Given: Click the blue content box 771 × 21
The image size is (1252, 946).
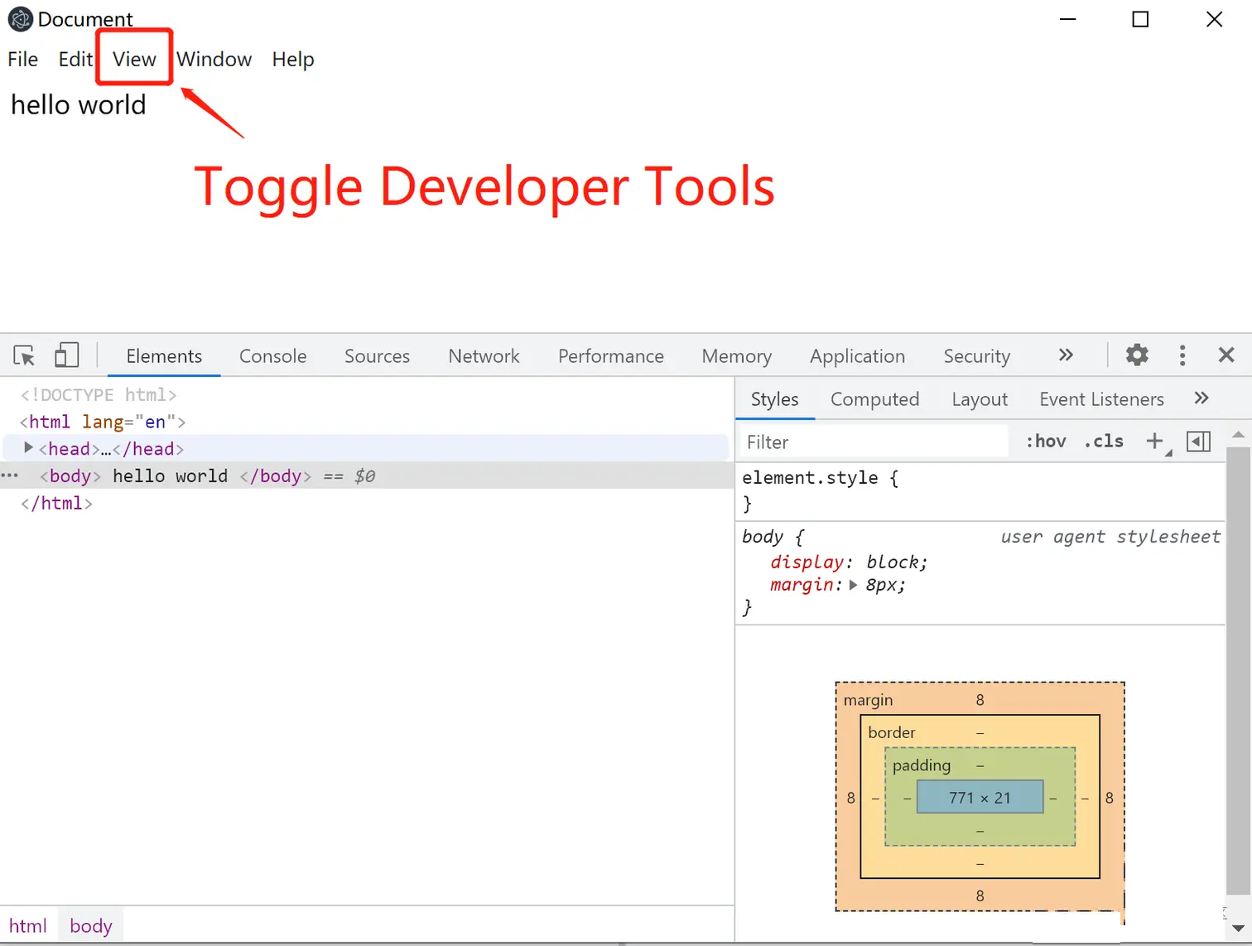Looking at the screenshot, I should [980, 797].
